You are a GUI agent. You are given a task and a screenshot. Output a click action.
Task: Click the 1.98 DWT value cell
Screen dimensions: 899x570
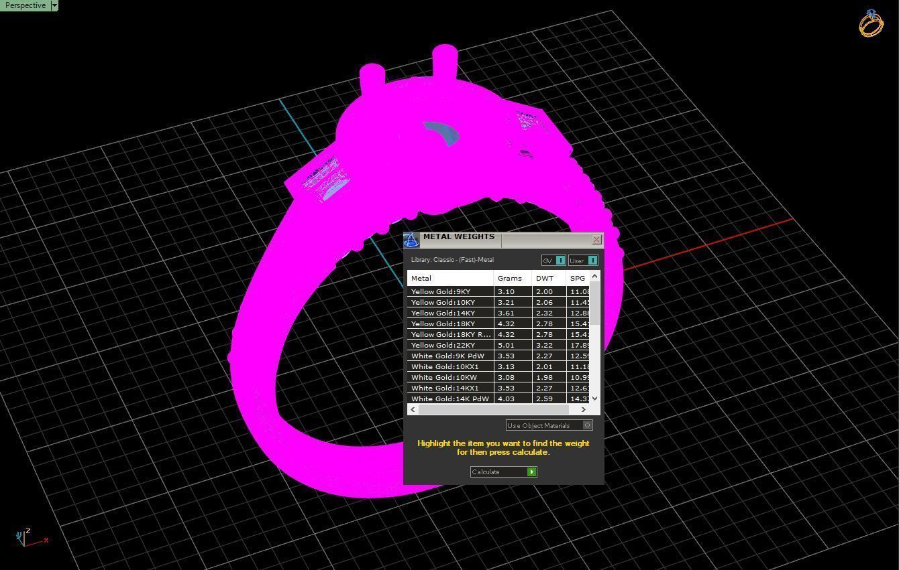coord(549,377)
